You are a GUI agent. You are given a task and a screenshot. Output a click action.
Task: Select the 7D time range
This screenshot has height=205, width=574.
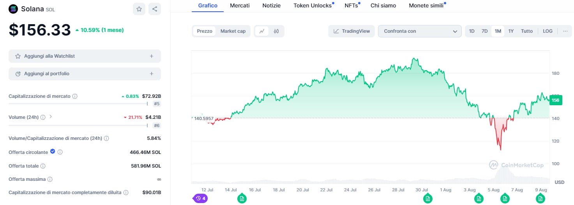click(x=484, y=31)
